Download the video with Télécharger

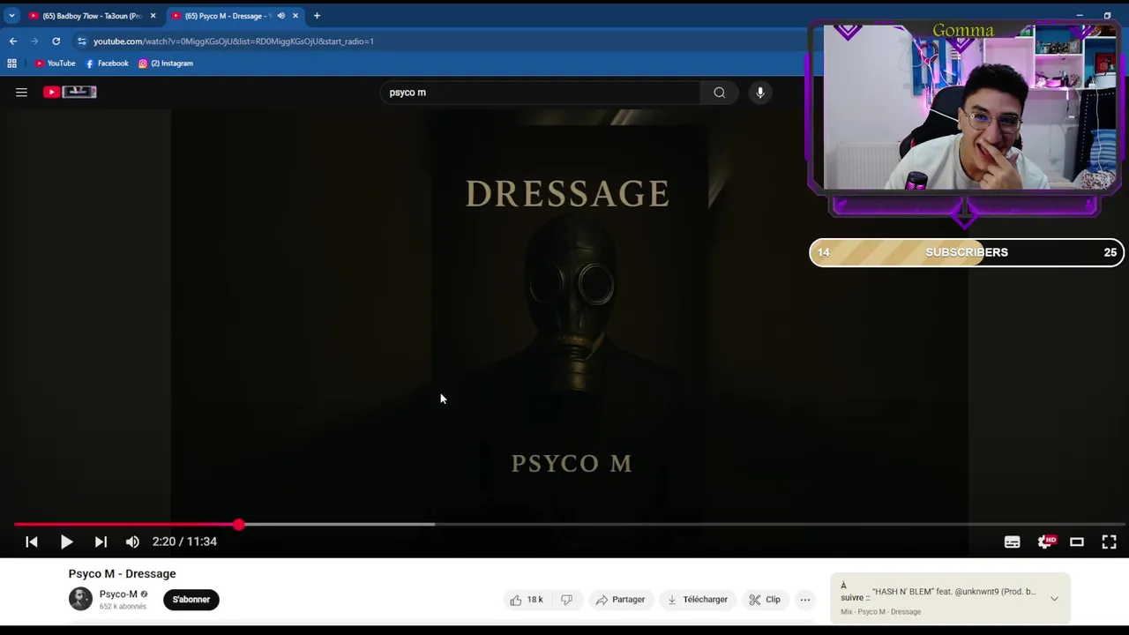pyautogui.click(x=697, y=600)
